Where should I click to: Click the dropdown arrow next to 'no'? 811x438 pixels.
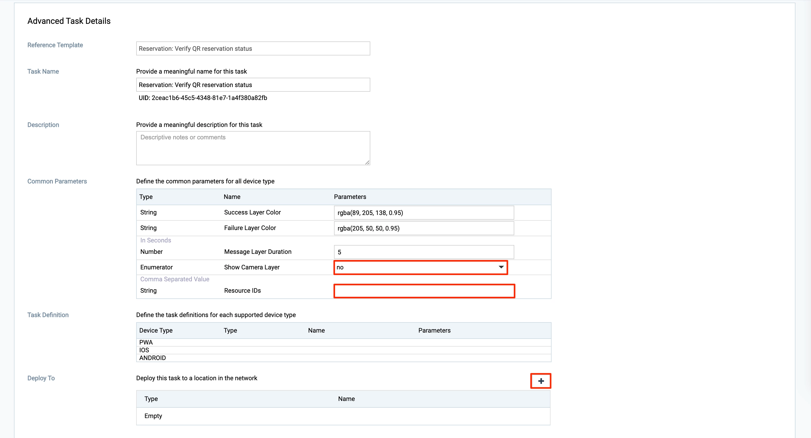[x=501, y=267]
